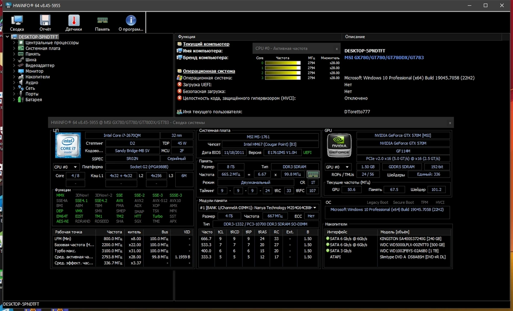The height and width of the screenshot is (311, 513).
Task: Click the Sandy Bridge-MB SV codename field
Action: point(133,151)
